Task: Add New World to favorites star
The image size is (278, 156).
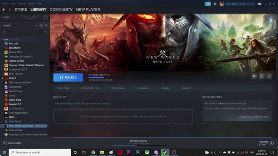Action: (x=269, y=76)
